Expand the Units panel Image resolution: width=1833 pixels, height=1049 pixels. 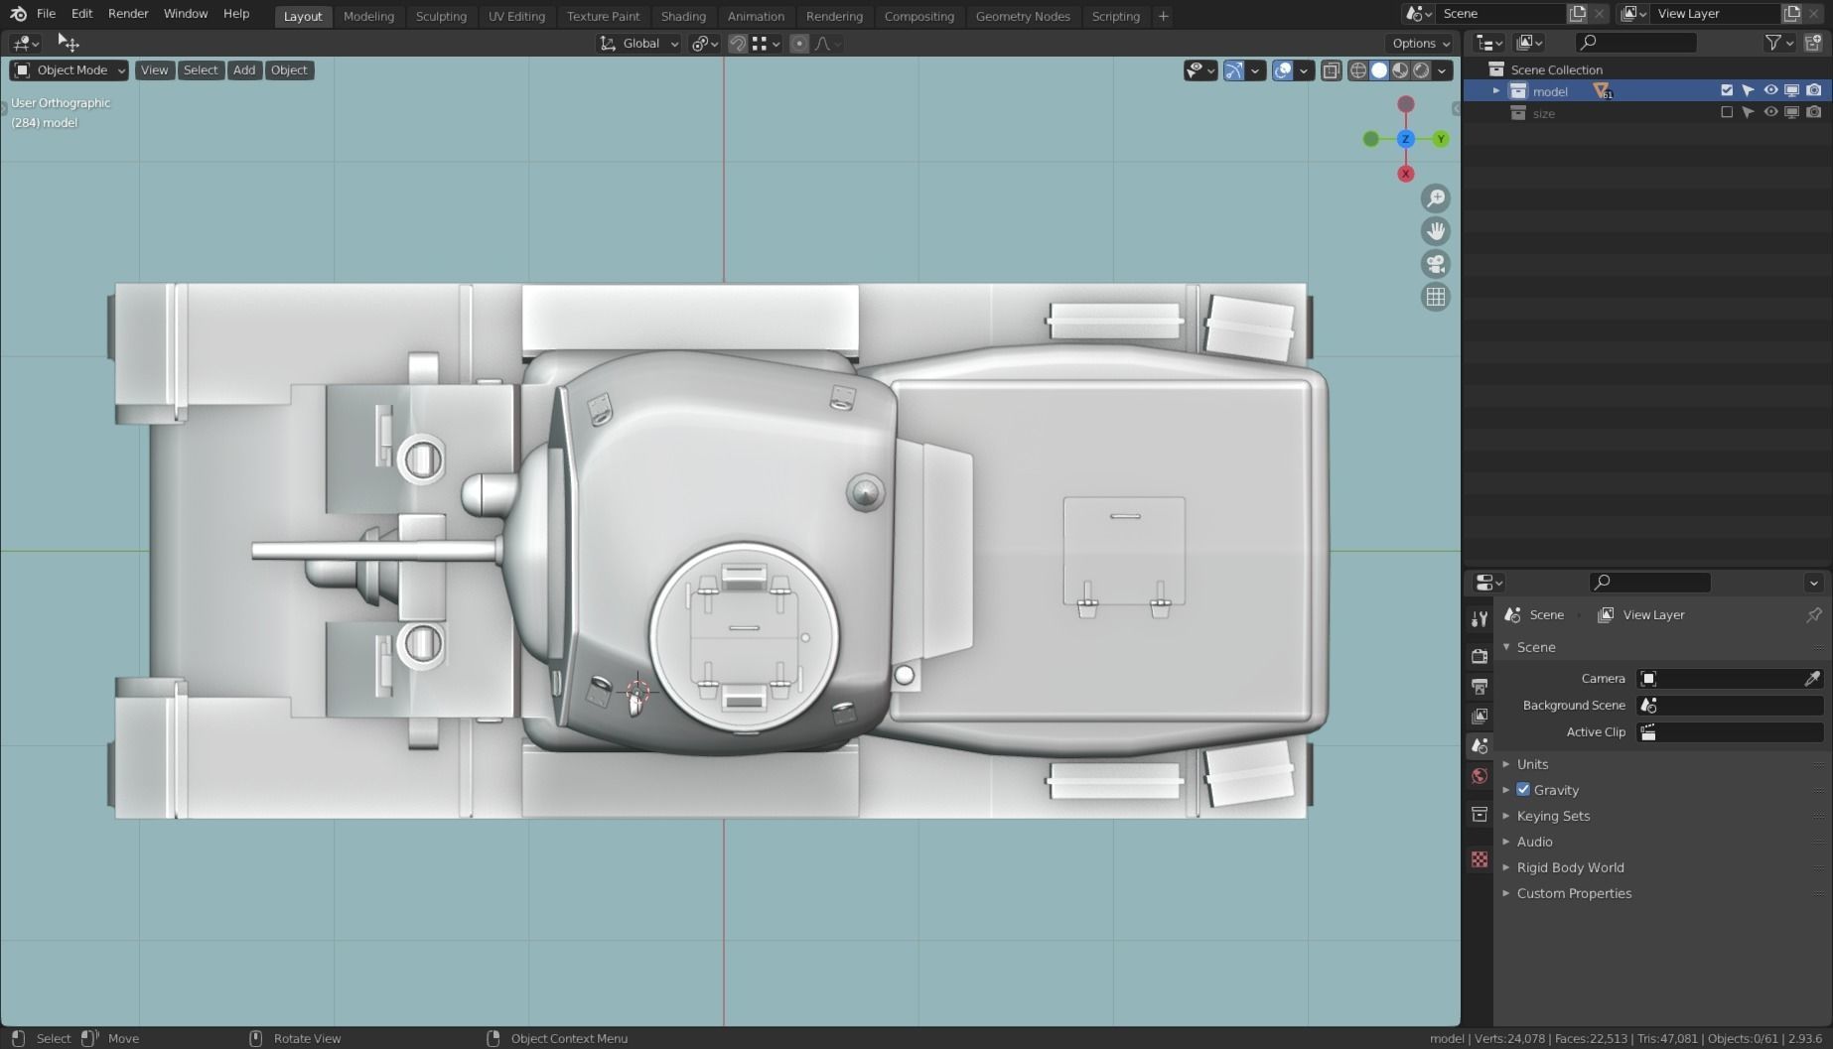click(1532, 764)
